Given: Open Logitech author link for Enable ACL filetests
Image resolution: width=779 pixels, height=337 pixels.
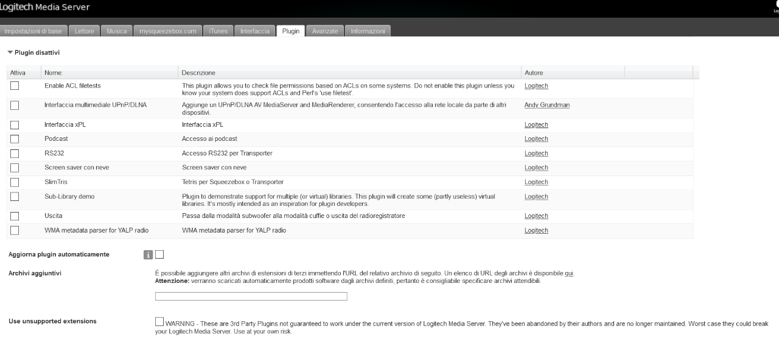Looking at the screenshot, I should click(536, 86).
